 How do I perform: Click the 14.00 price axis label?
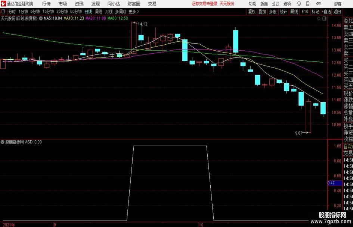click(336, 25)
